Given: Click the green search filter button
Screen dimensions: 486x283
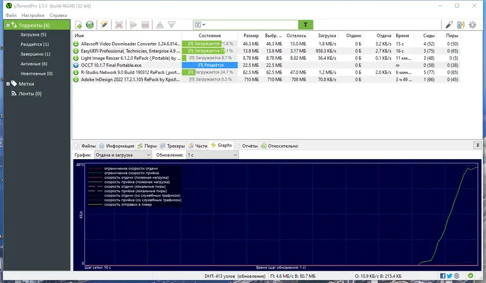Looking at the screenshot, I should pyautogui.click(x=306, y=25).
